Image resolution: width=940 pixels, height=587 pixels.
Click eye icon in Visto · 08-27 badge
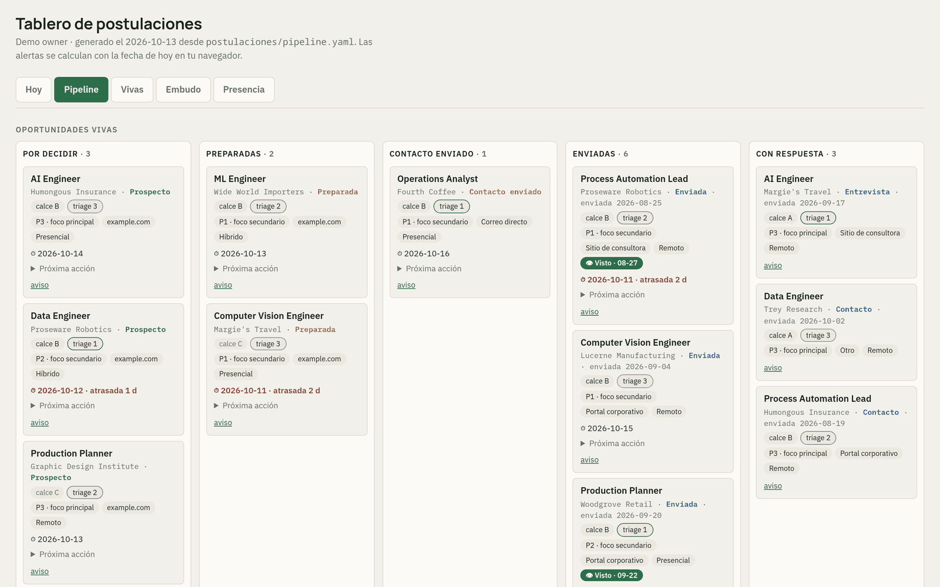pos(589,263)
